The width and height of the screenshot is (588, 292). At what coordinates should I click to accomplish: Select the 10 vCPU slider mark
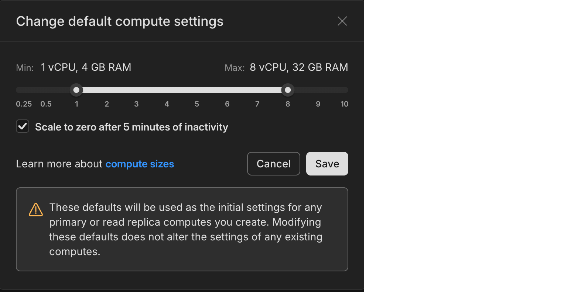(344, 104)
